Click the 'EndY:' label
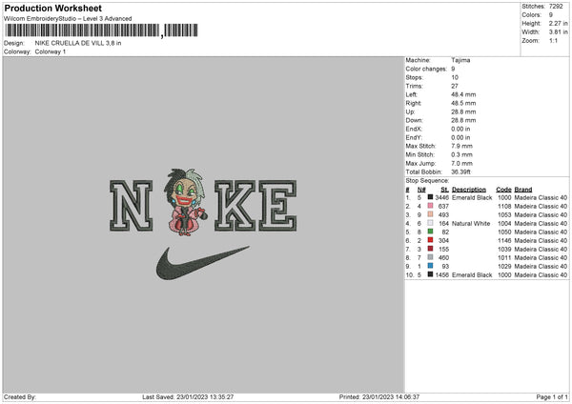572x404 pixels. [414, 137]
